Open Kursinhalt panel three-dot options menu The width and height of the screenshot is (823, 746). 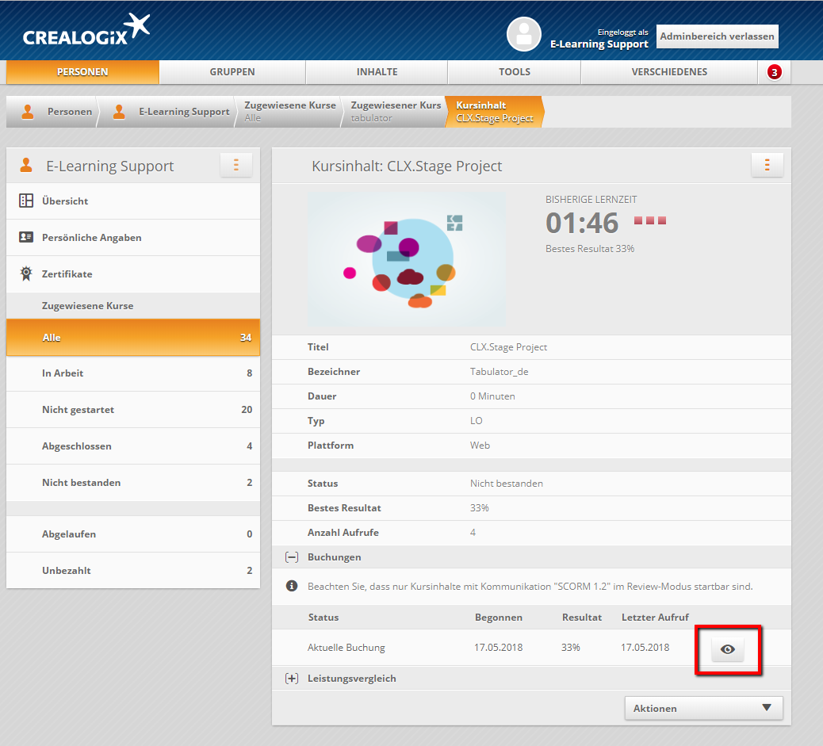pyautogui.click(x=767, y=166)
